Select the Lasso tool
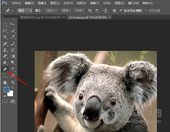The width and height of the screenshot is (170, 132). (5, 30)
